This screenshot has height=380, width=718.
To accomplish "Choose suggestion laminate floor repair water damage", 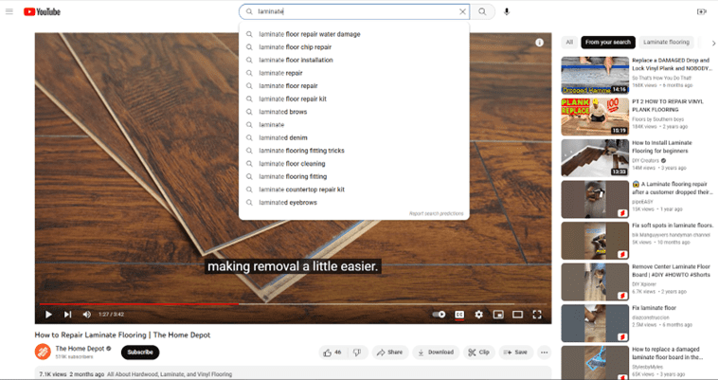I will click(354, 34).
